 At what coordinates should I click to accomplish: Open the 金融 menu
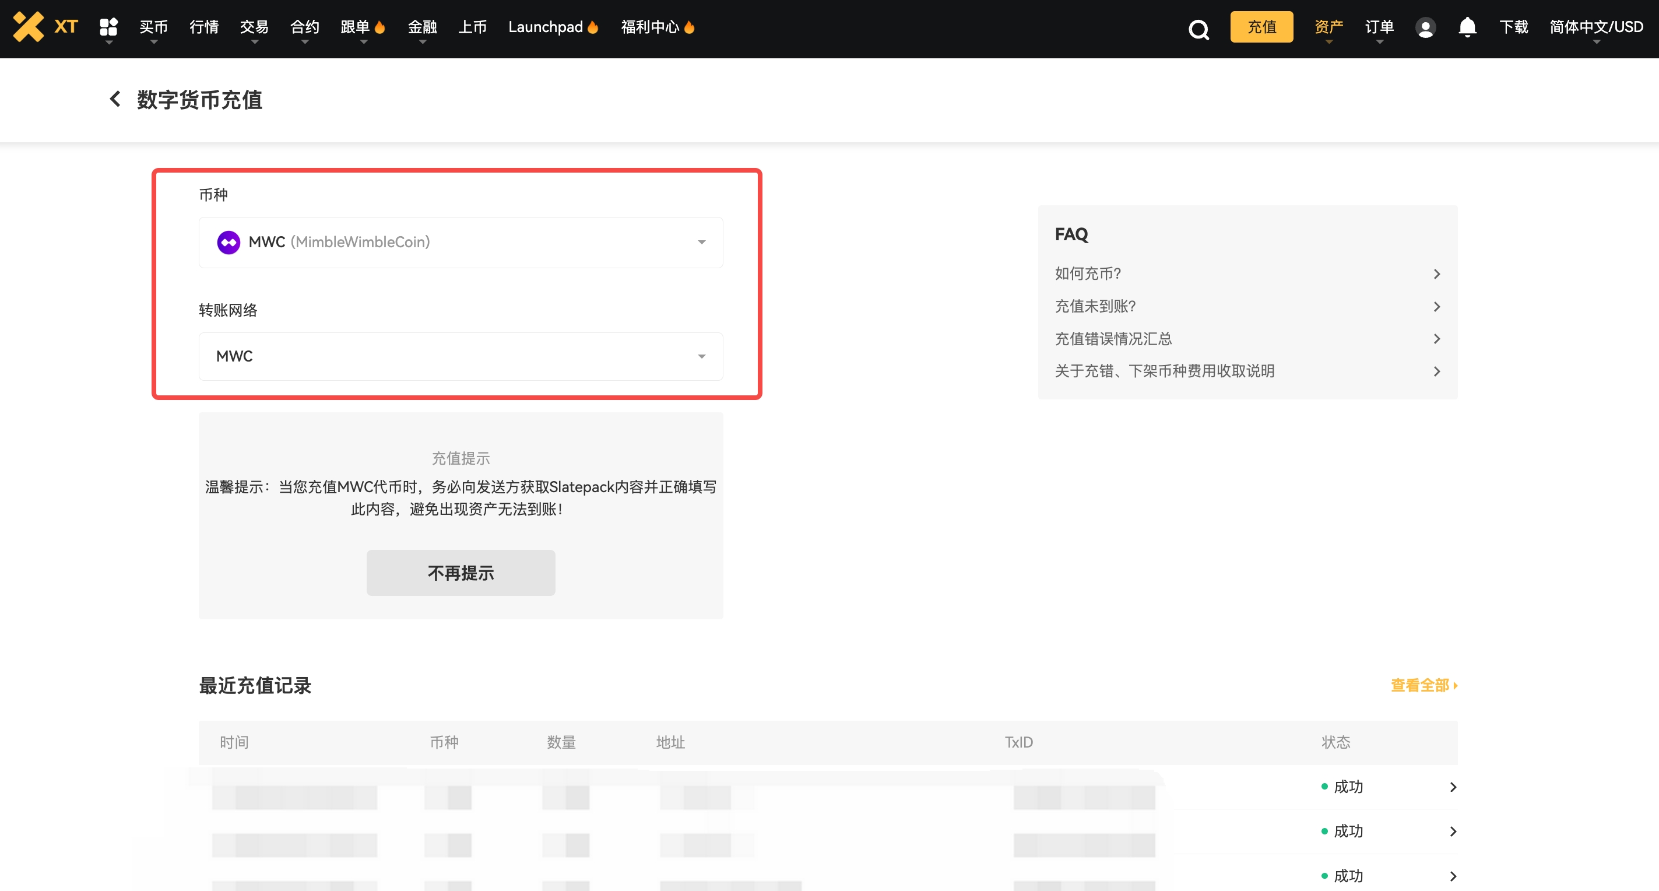click(422, 27)
